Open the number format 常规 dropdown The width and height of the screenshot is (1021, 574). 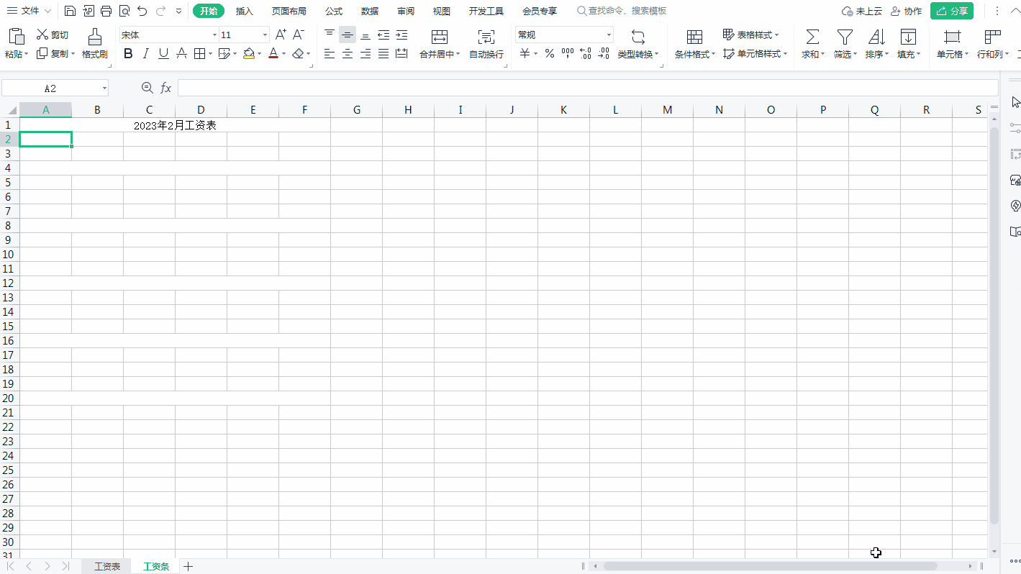(x=609, y=35)
